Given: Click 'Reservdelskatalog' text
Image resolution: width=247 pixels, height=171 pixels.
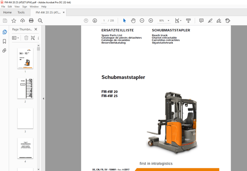Looking at the screenshot, I should coord(114,43).
